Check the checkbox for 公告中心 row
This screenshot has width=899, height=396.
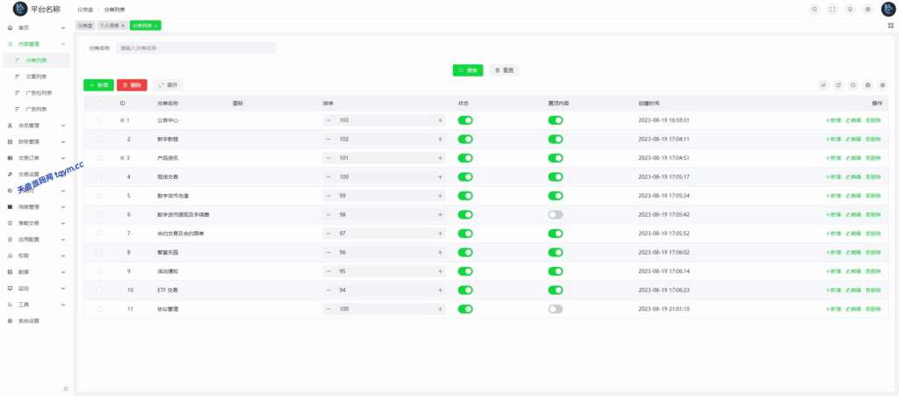99,120
